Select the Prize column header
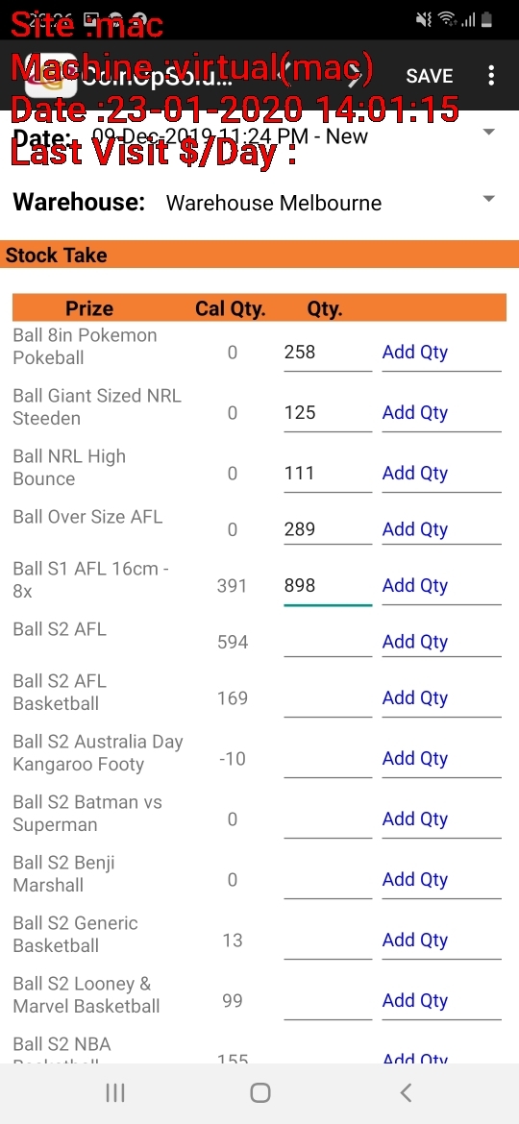 click(89, 308)
